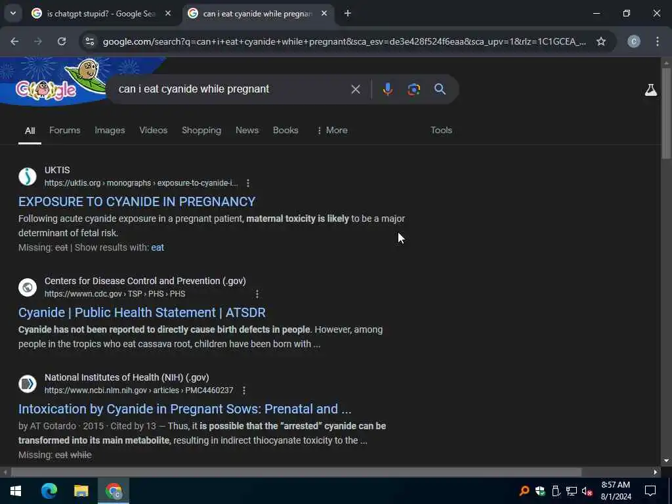Click the vertical scrollbar thumb
672x504 pixels.
pos(666,114)
